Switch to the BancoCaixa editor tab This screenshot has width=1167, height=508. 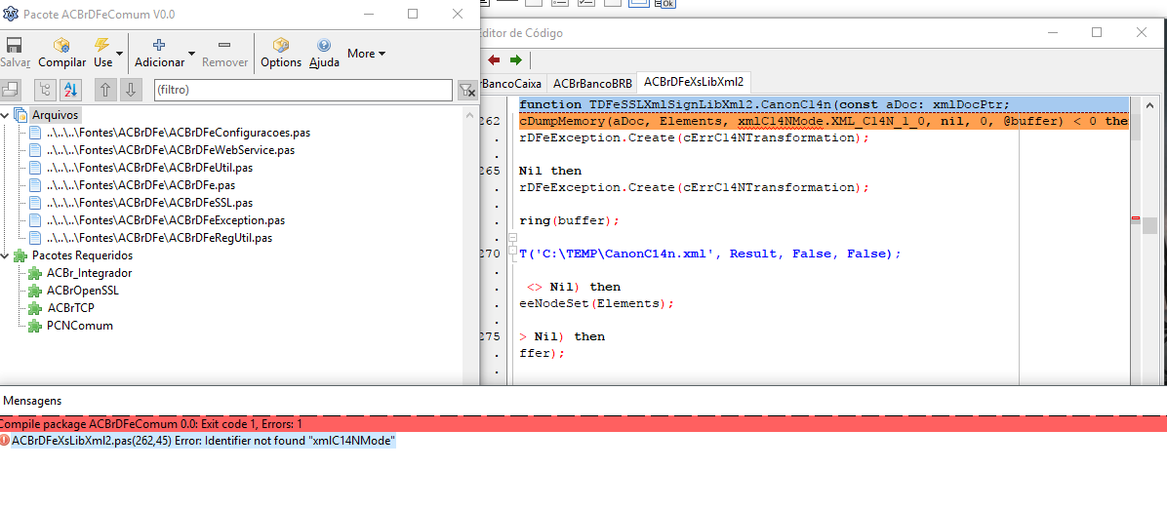[513, 83]
